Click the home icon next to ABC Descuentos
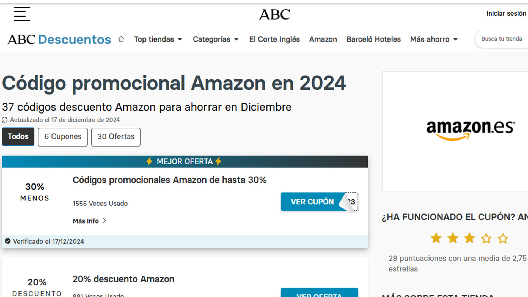Image resolution: width=528 pixels, height=297 pixels. point(121,39)
